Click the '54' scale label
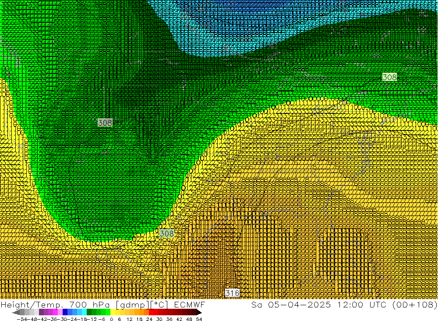This screenshot has width=438, height=321. [x=199, y=319]
